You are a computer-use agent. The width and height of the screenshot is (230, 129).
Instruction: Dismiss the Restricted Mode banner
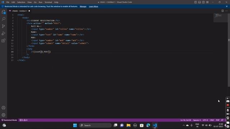[227, 6]
